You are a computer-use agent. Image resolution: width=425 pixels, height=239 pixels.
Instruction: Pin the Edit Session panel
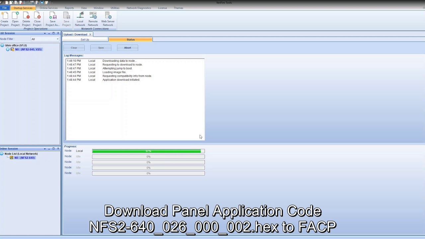point(58,33)
